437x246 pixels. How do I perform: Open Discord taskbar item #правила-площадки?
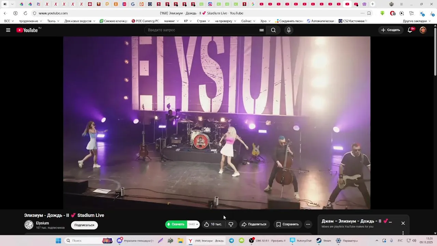135,241
